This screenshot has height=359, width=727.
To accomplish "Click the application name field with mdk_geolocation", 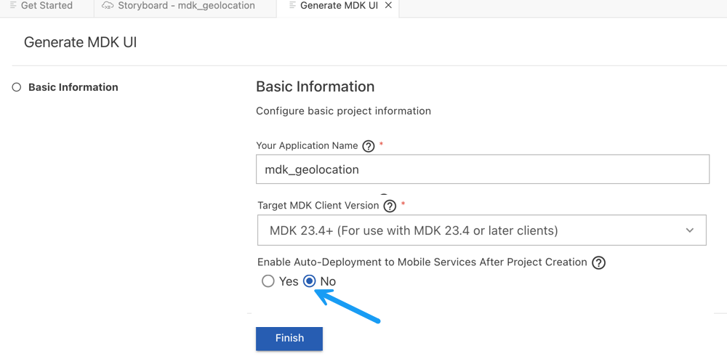I will pos(483,169).
